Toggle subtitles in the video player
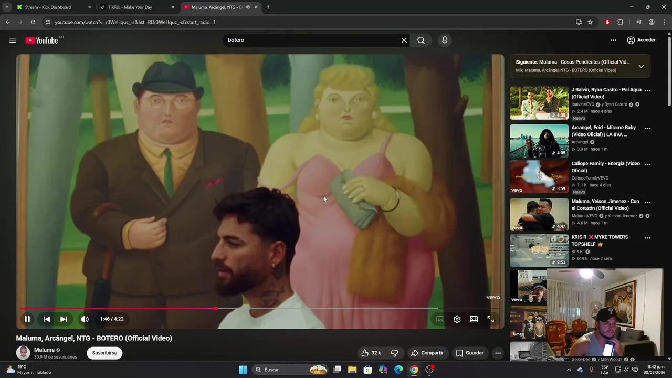 (440, 319)
